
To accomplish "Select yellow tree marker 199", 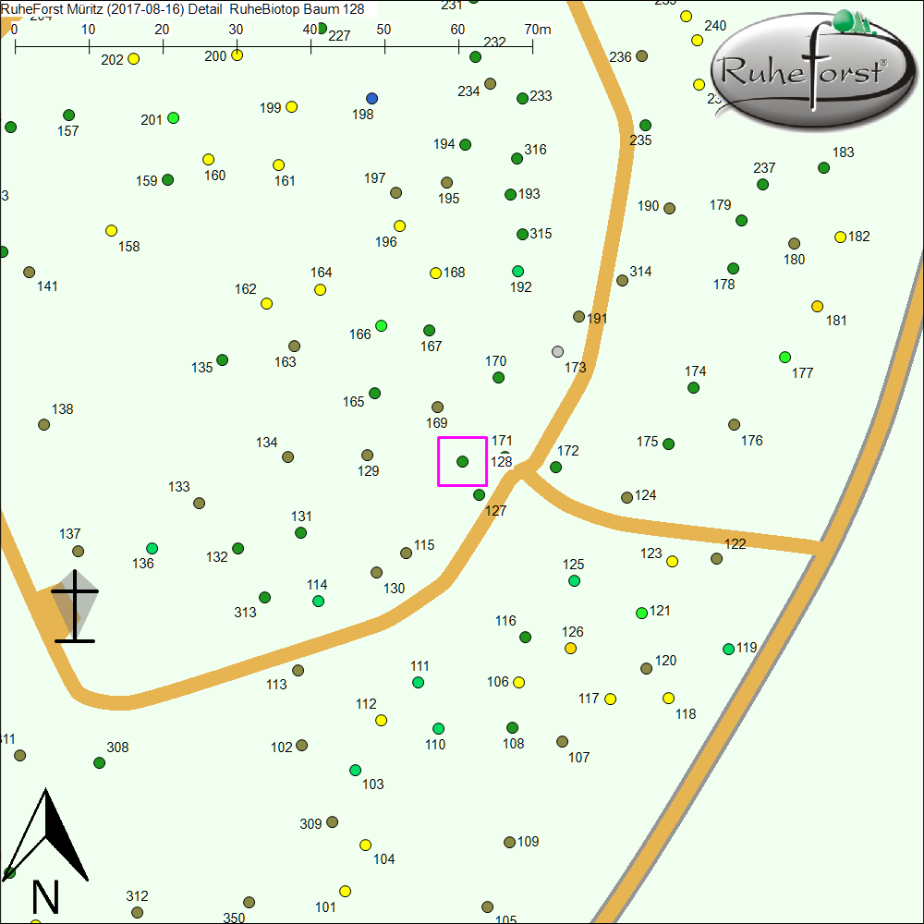I will (x=292, y=107).
